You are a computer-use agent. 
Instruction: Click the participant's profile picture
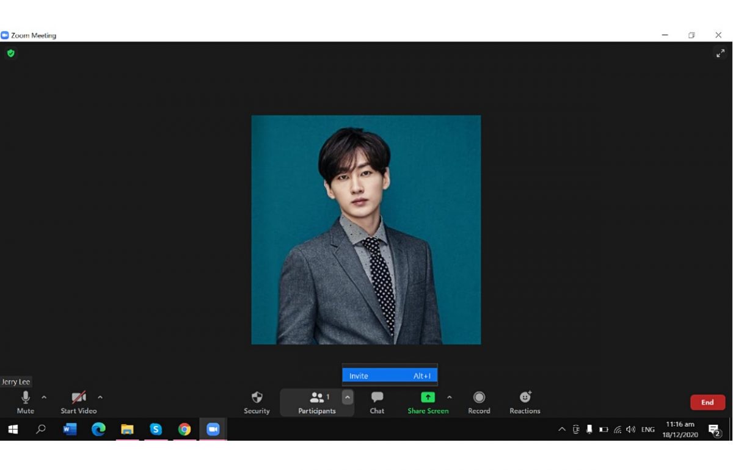pos(366,230)
